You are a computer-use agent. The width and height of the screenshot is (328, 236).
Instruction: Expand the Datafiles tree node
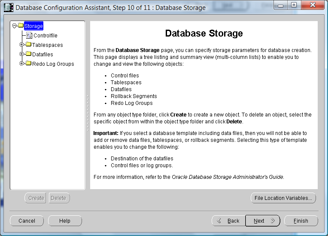[22, 54]
